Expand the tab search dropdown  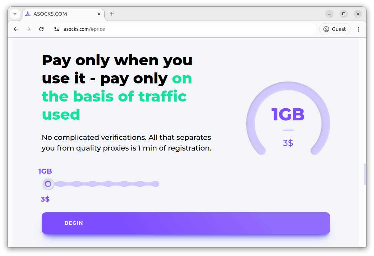click(x=15, y=14)
